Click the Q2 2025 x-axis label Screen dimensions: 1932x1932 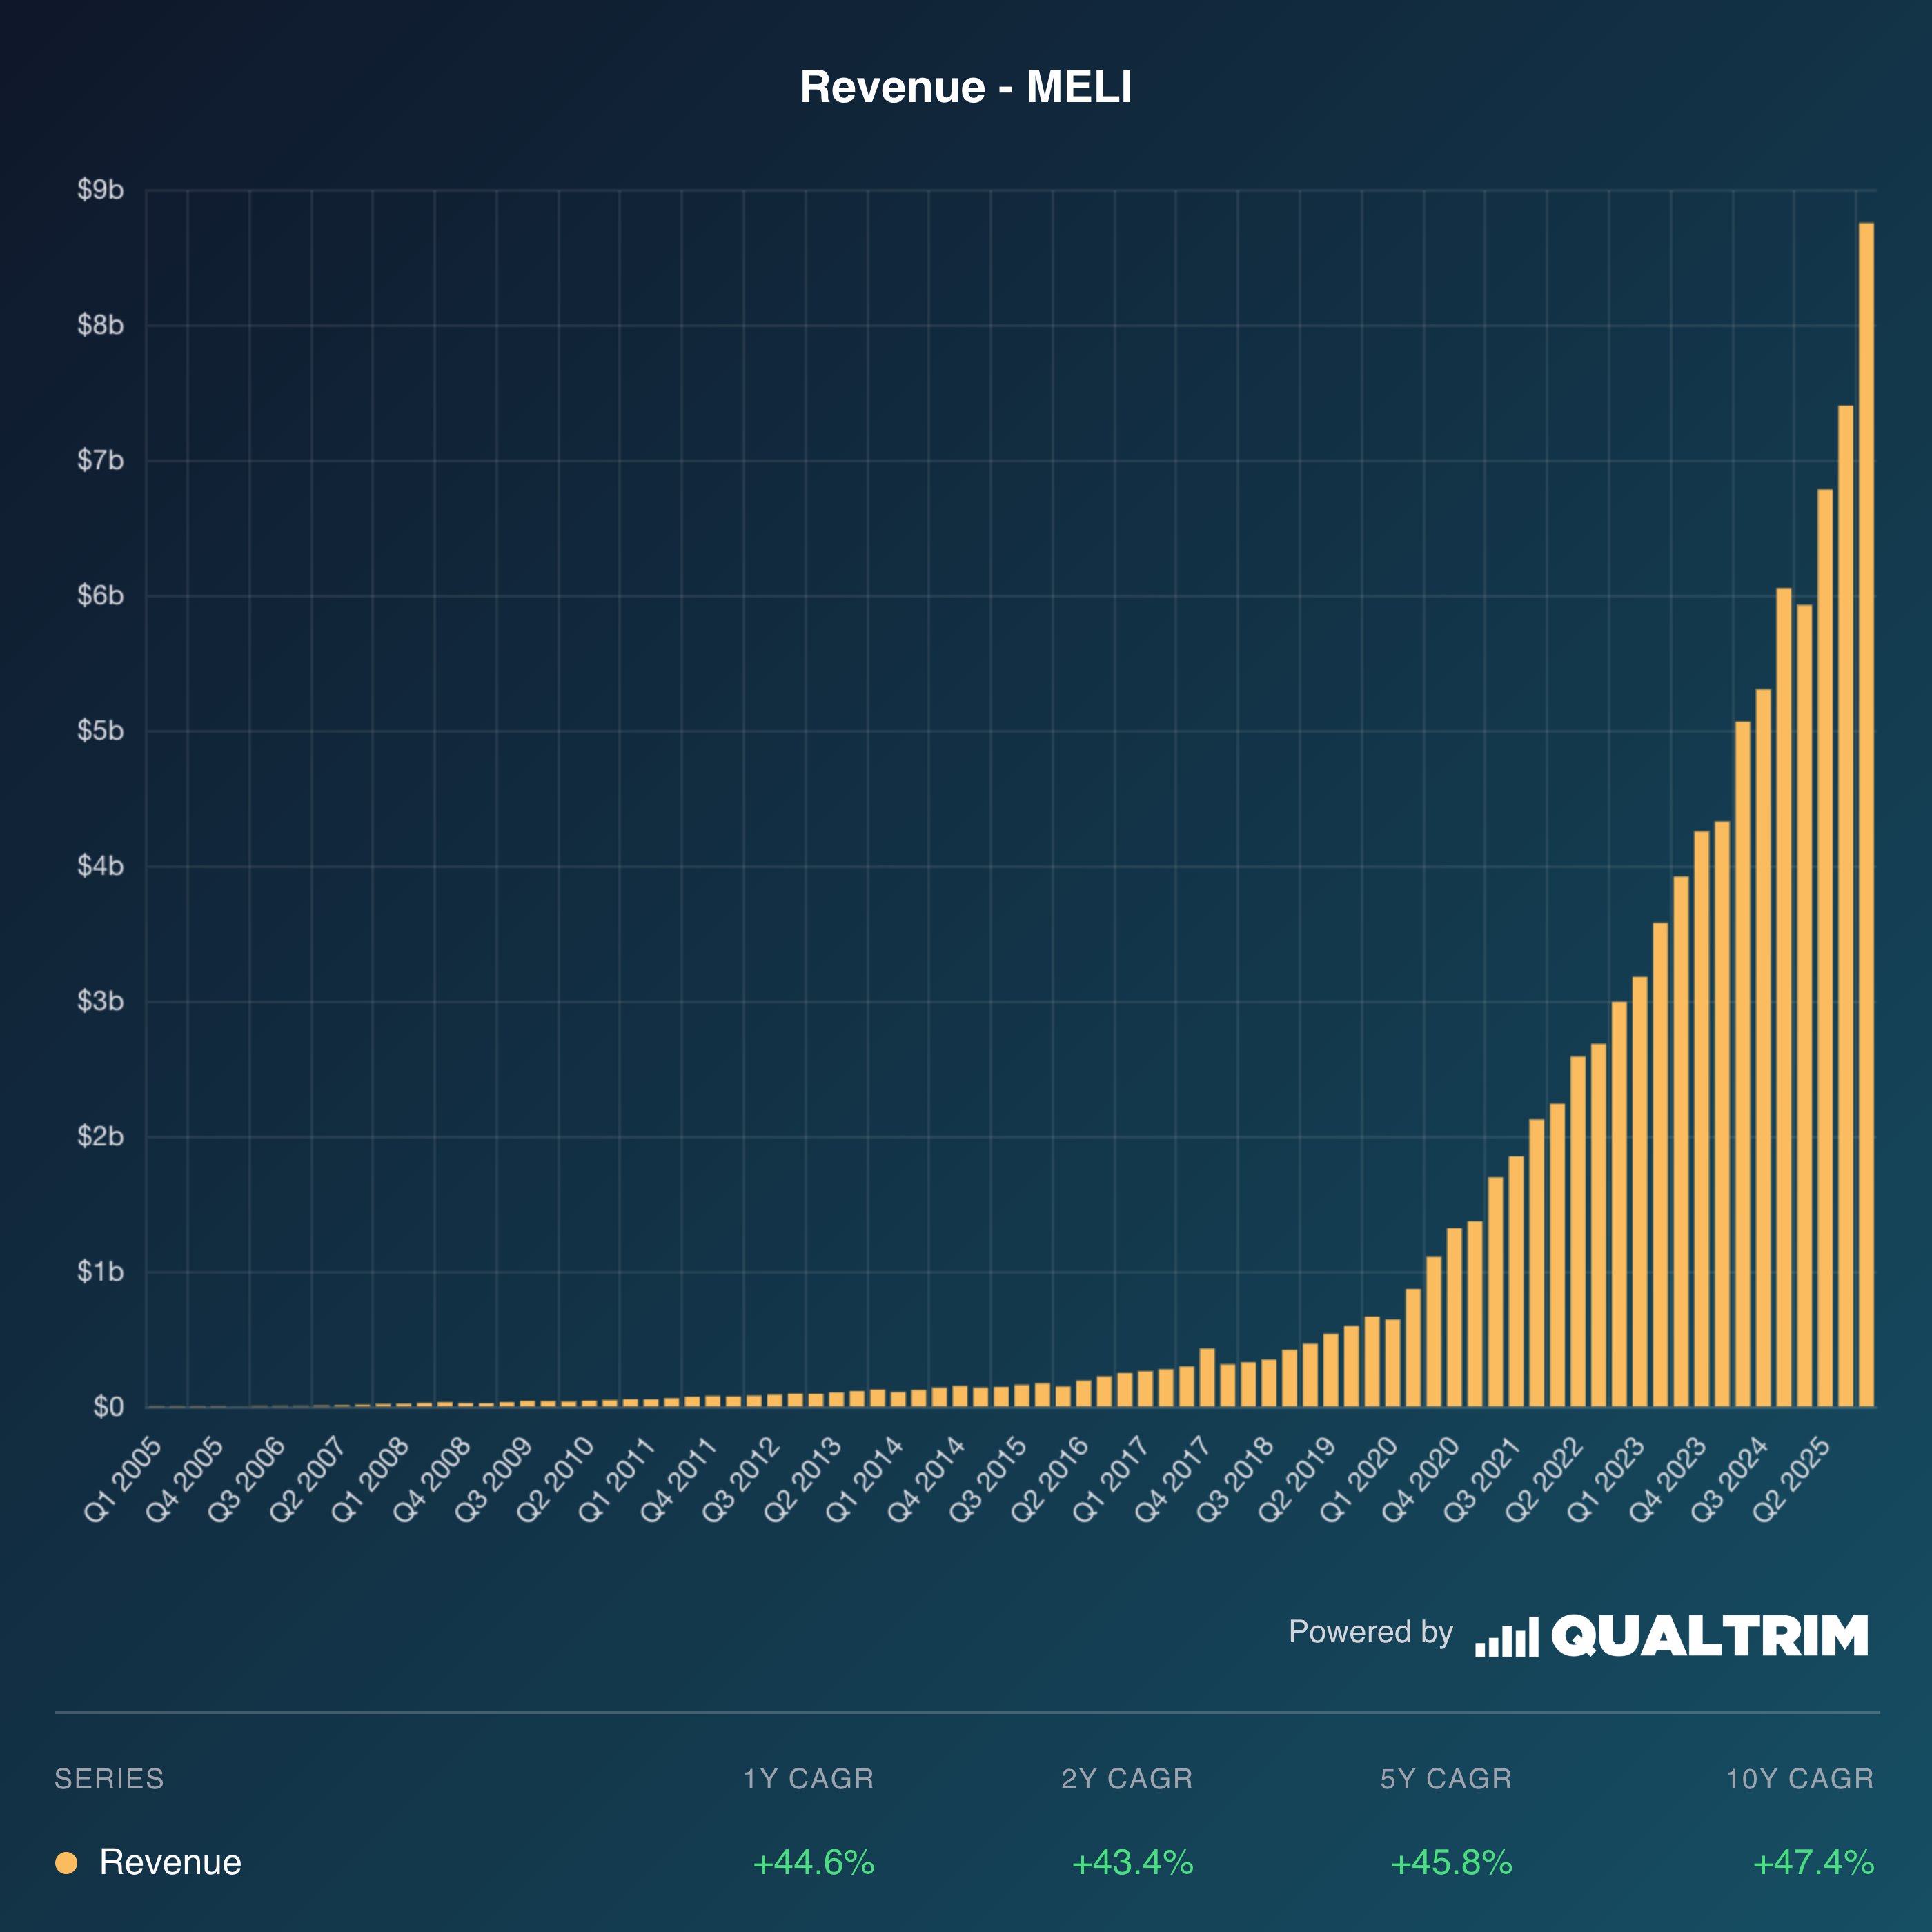coord(1792,1479)
